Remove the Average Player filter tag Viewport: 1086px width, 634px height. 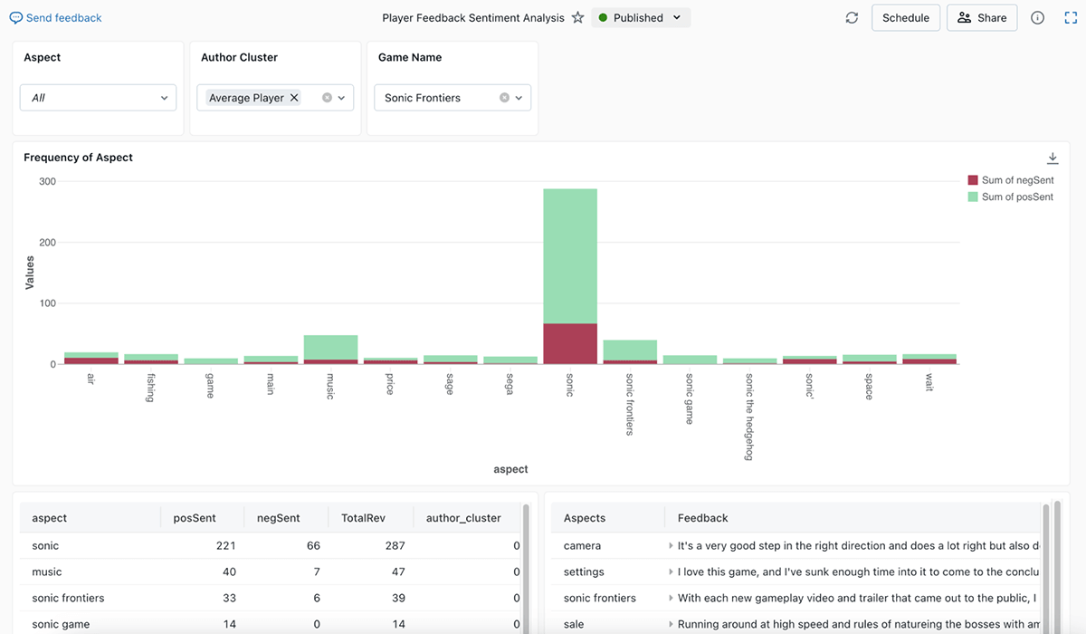(x=294, y=98)
